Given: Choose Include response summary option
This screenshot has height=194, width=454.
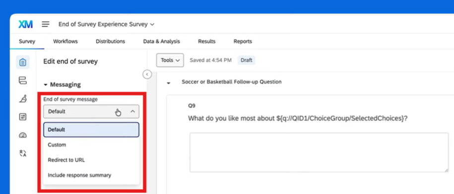Looking at the screenshot, I should point(91,175).
